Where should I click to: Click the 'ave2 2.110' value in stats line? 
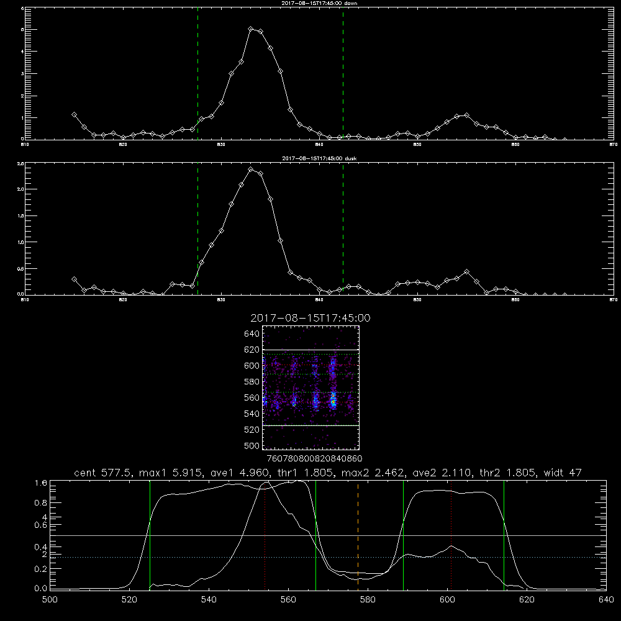(x=441, y=473)
